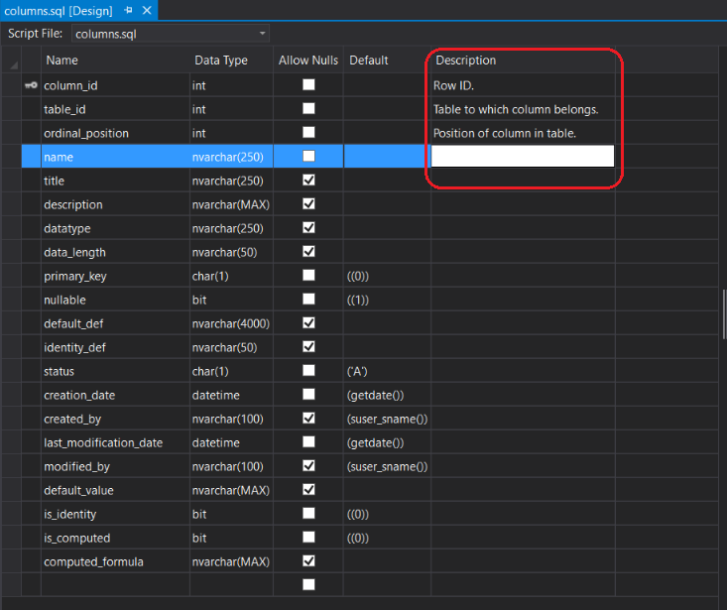The height and width of the screenshot is (610, 727).
Task: Toggle Allow Nulls checkbox for is_computed
Action: pos(308,538)
